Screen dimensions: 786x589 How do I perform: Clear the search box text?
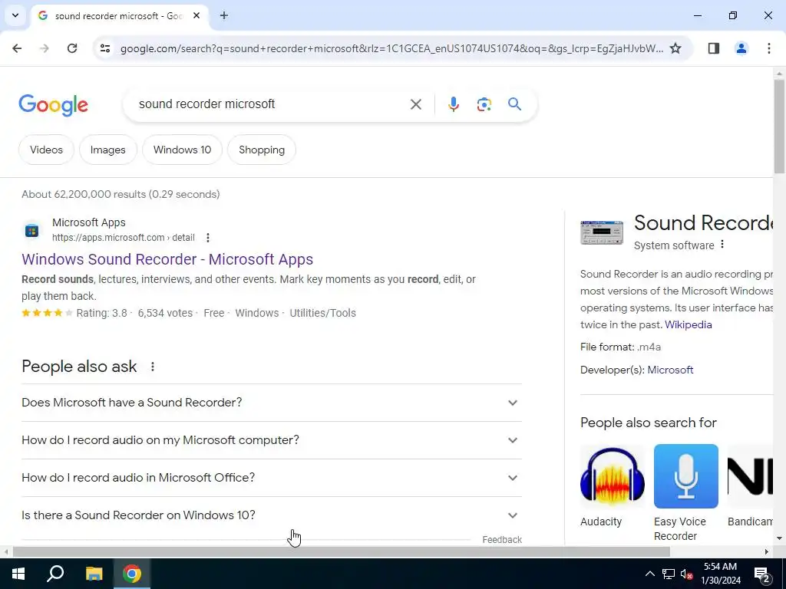point(415,104)
